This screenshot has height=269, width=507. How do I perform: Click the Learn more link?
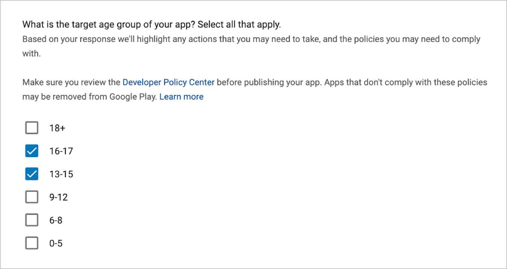point(181,97)
